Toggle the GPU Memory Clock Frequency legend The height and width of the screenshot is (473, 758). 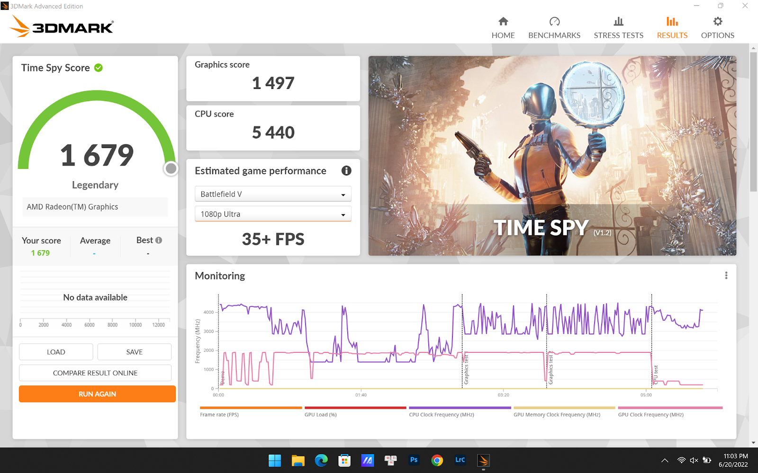click(x=564, y=412)
